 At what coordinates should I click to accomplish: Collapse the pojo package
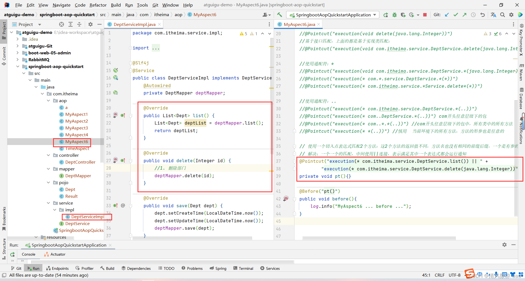pyautogui.click(x=48, y=182)
